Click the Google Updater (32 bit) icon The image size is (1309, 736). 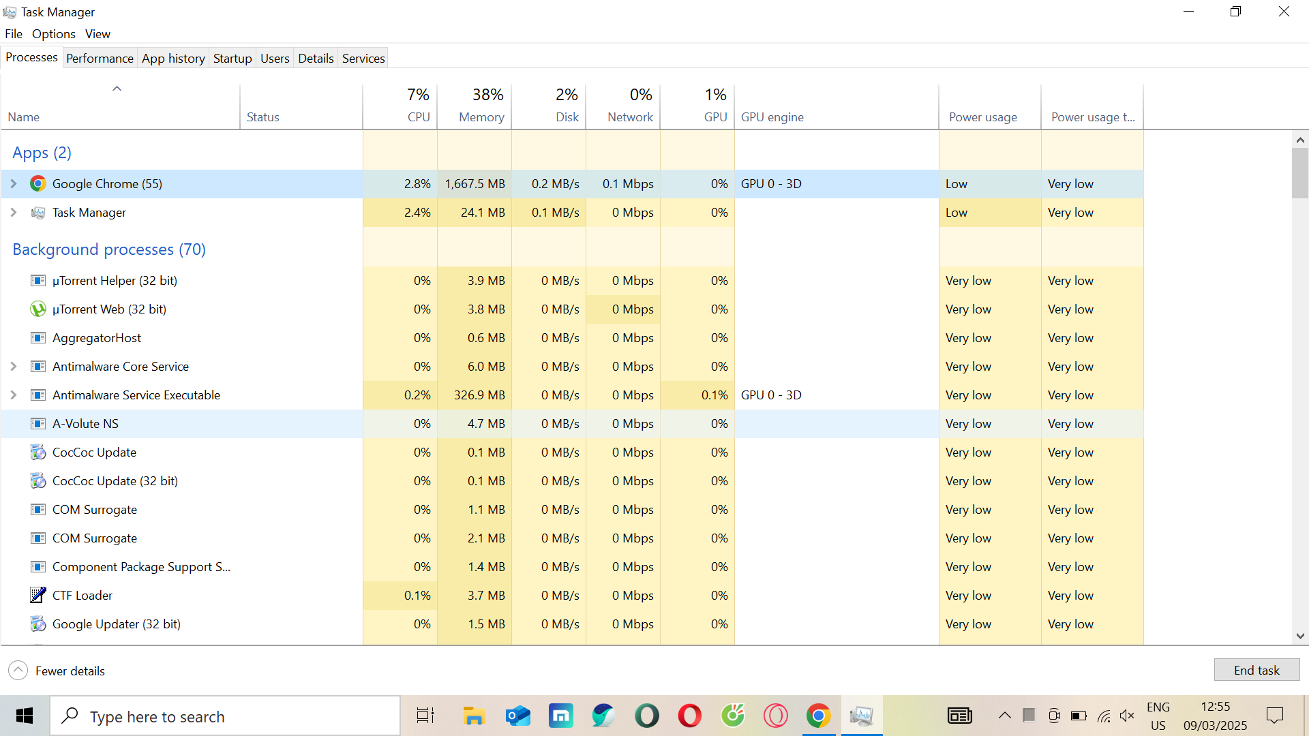(x=38, y=624)
